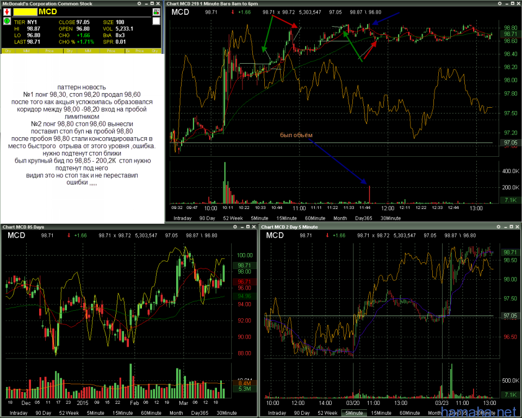Select Day365 tab in the 85 Days chart
The width and height of the screenshot is (522, 418).
[200, 413]
